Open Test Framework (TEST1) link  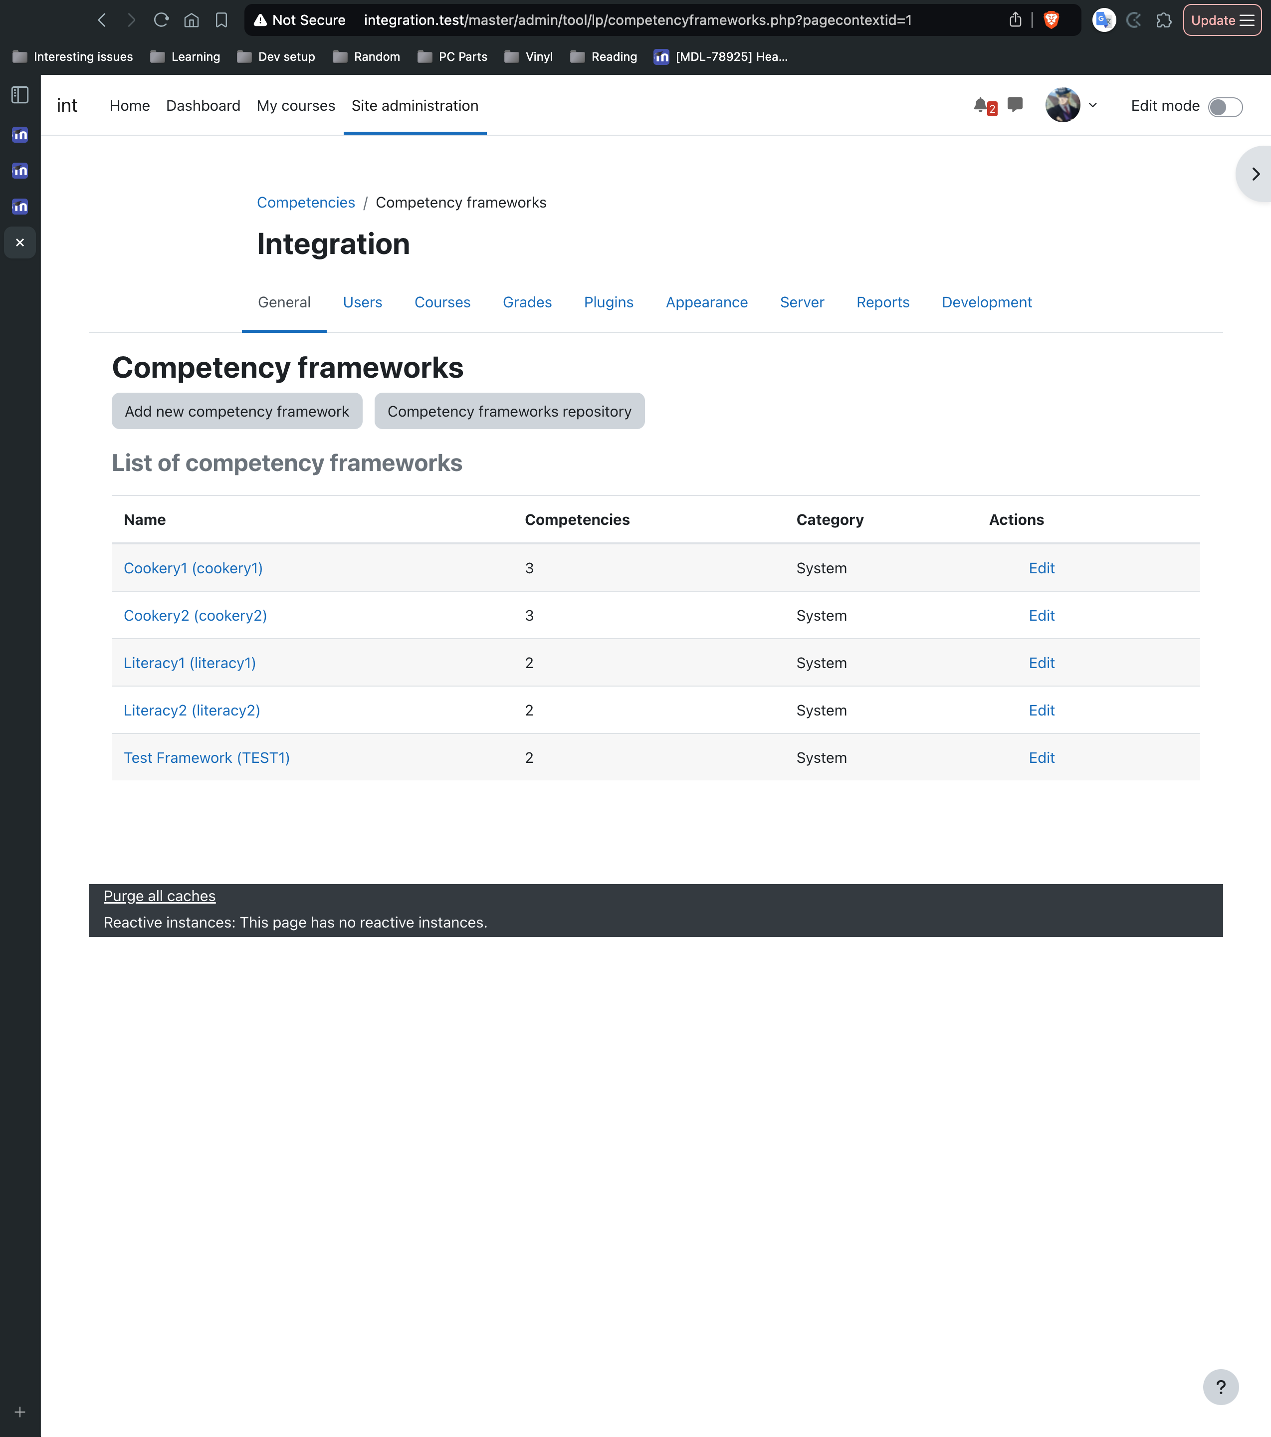(x=207, y=758)
